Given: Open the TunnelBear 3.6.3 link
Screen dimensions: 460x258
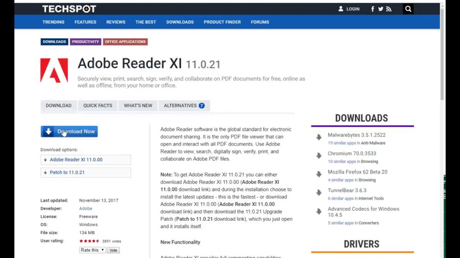Looking at the screenshot, I should [347, 190].
